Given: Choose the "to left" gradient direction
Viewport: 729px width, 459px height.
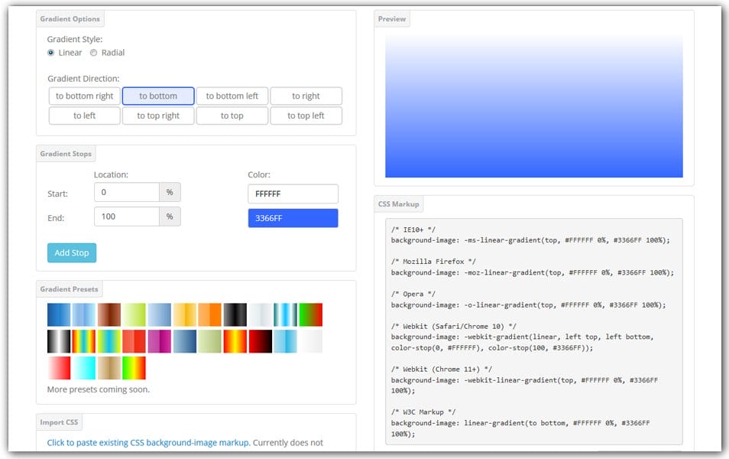Looking at the screenshot, I should (x=84, y=115).
